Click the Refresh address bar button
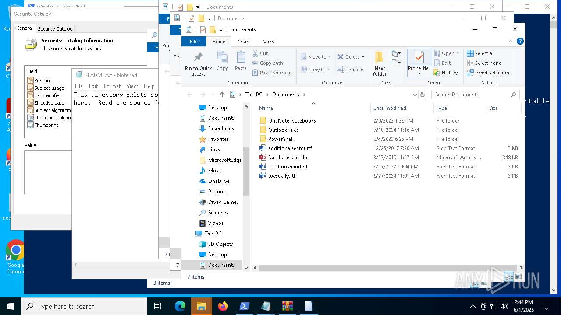Image resolution: width=561 pixels, height=315 pixels. [423, 94]
